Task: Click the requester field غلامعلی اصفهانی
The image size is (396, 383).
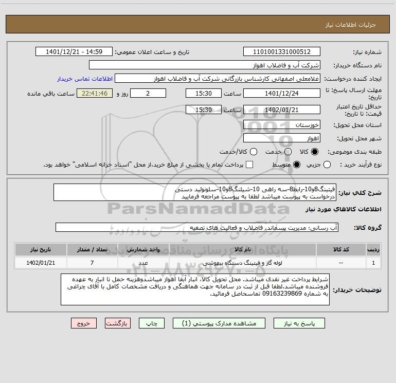Action: [218, 79]
